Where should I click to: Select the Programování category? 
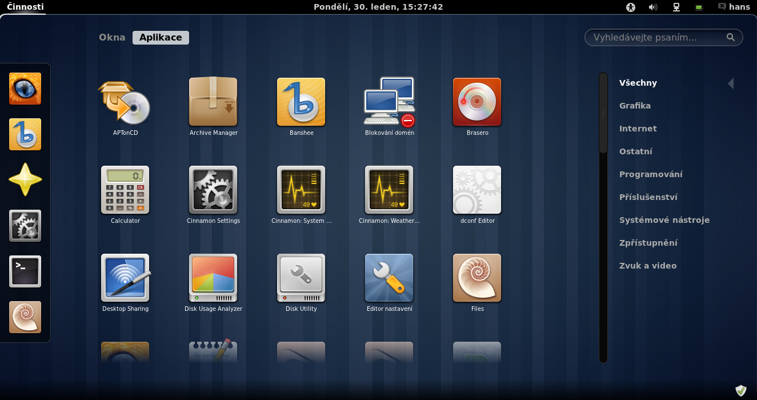(x=651, y=174)
